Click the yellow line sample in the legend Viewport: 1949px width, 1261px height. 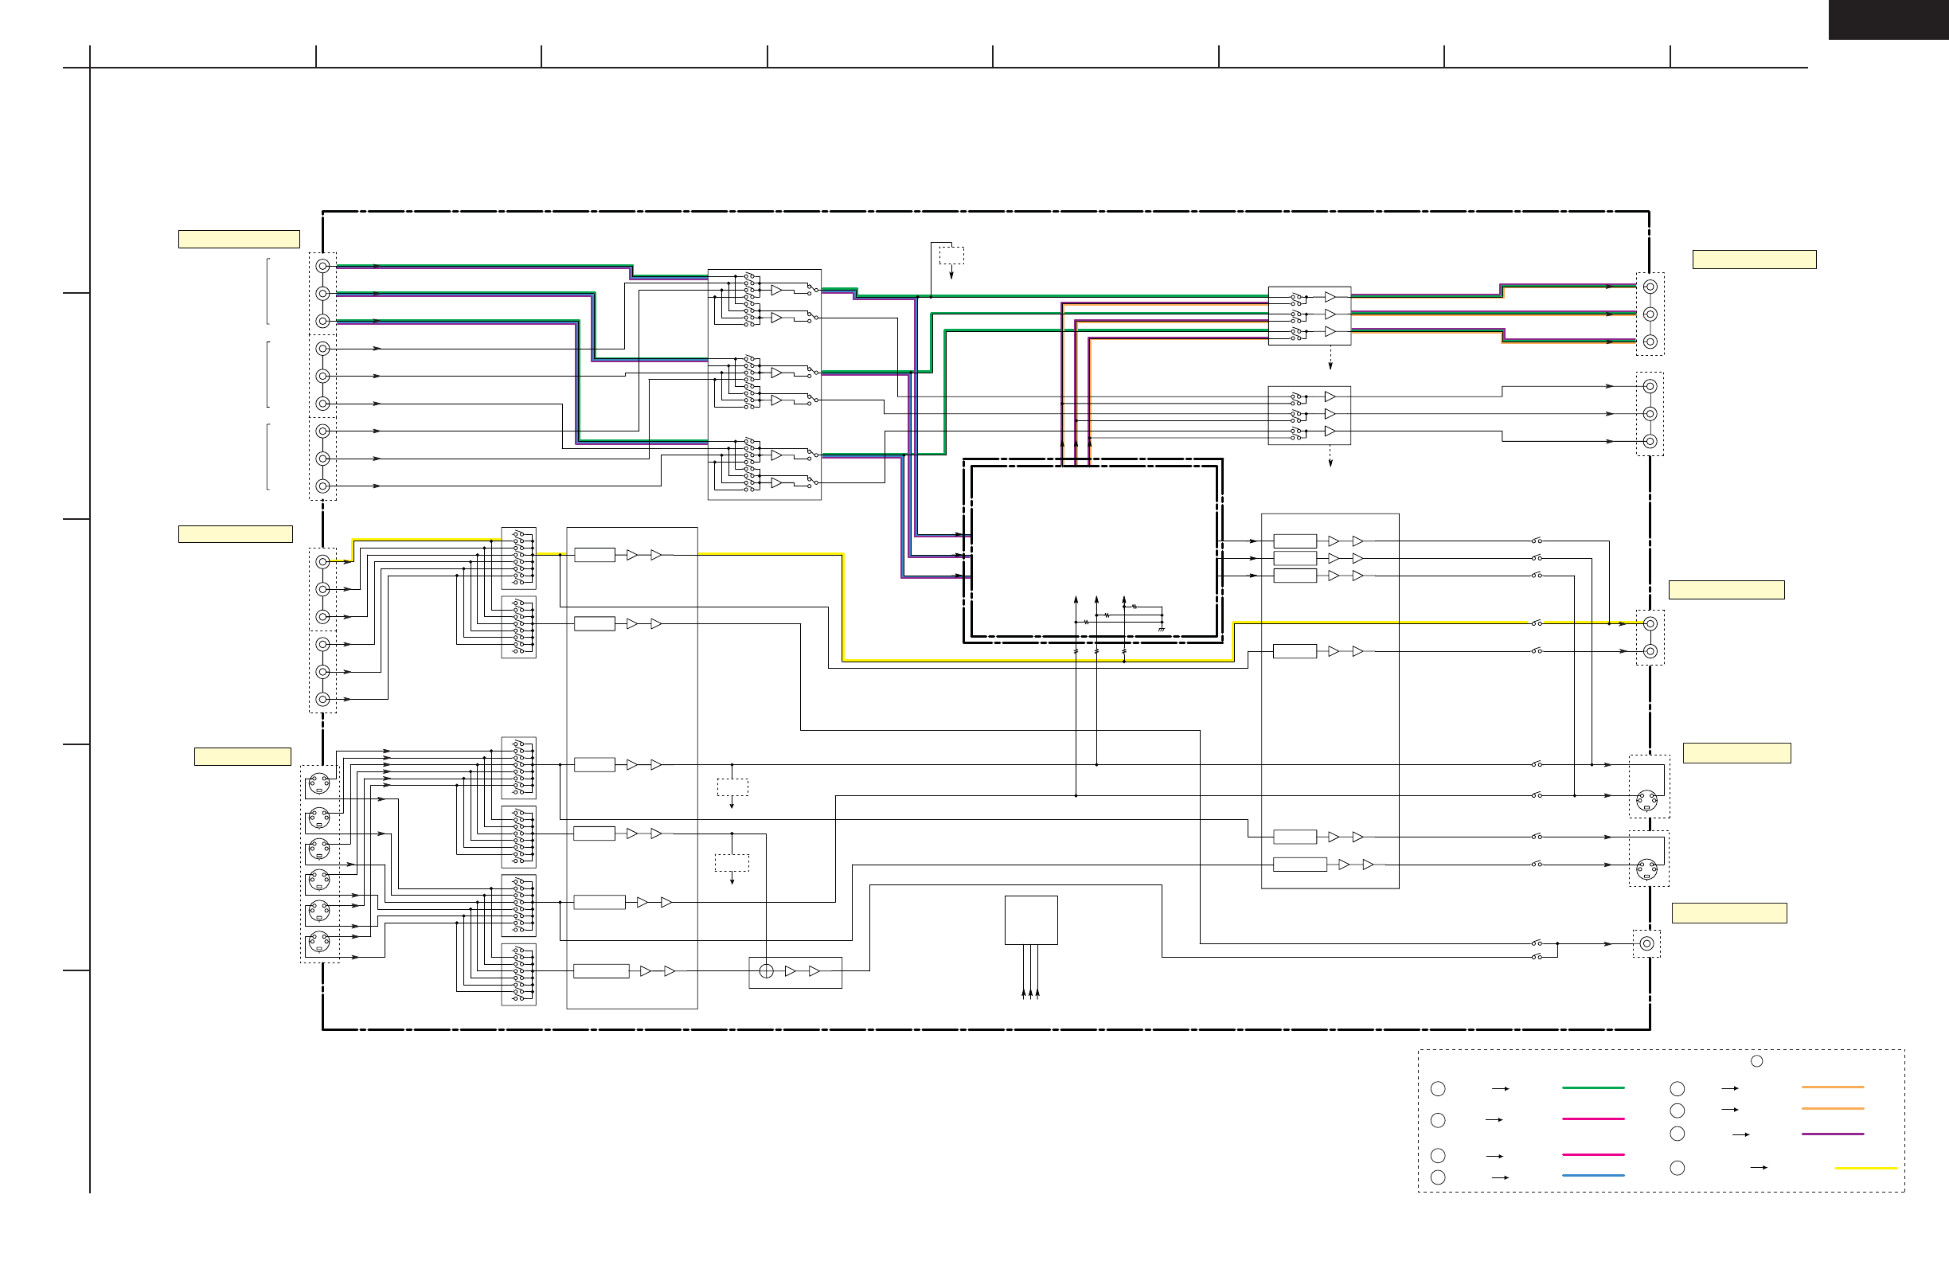coord(1865,1168)
